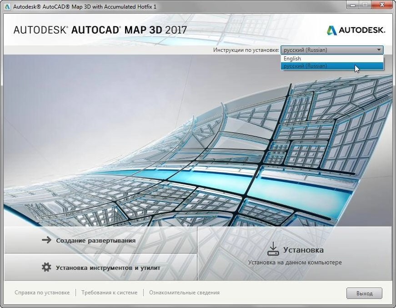
Task: Open the Требования к системе link
Action: pos(110,293)
